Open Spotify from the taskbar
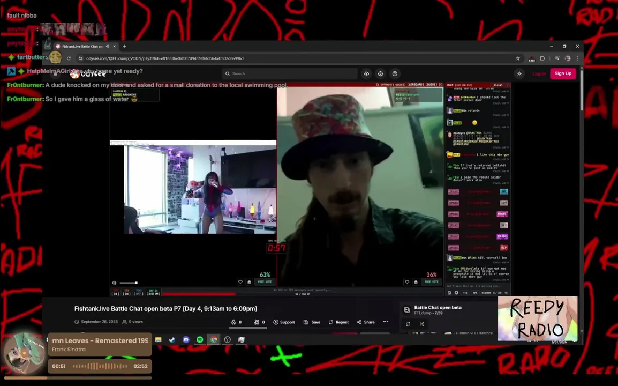The height and width of the screenshot is (386, 618). (200, 339)
